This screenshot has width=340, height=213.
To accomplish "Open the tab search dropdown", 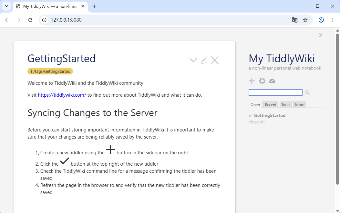I will (x=6, y=6).
